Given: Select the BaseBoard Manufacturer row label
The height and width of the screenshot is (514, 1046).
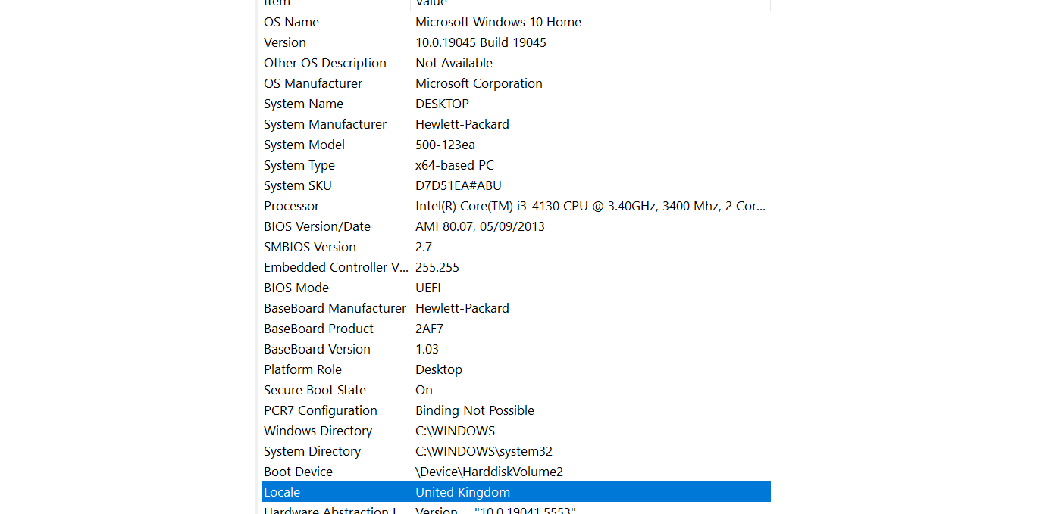Looking at the screenshot, I should pyautogui.click(x=335, y=308).
